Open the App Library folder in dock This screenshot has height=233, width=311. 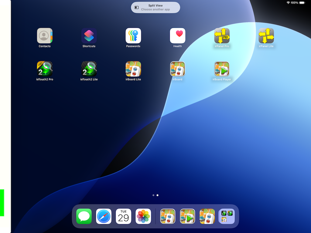pos(227,216)
